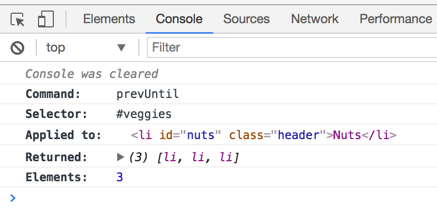Open the Elements tab
The height and width of the screenshot is (216, 437).
[x=109, y=19]
